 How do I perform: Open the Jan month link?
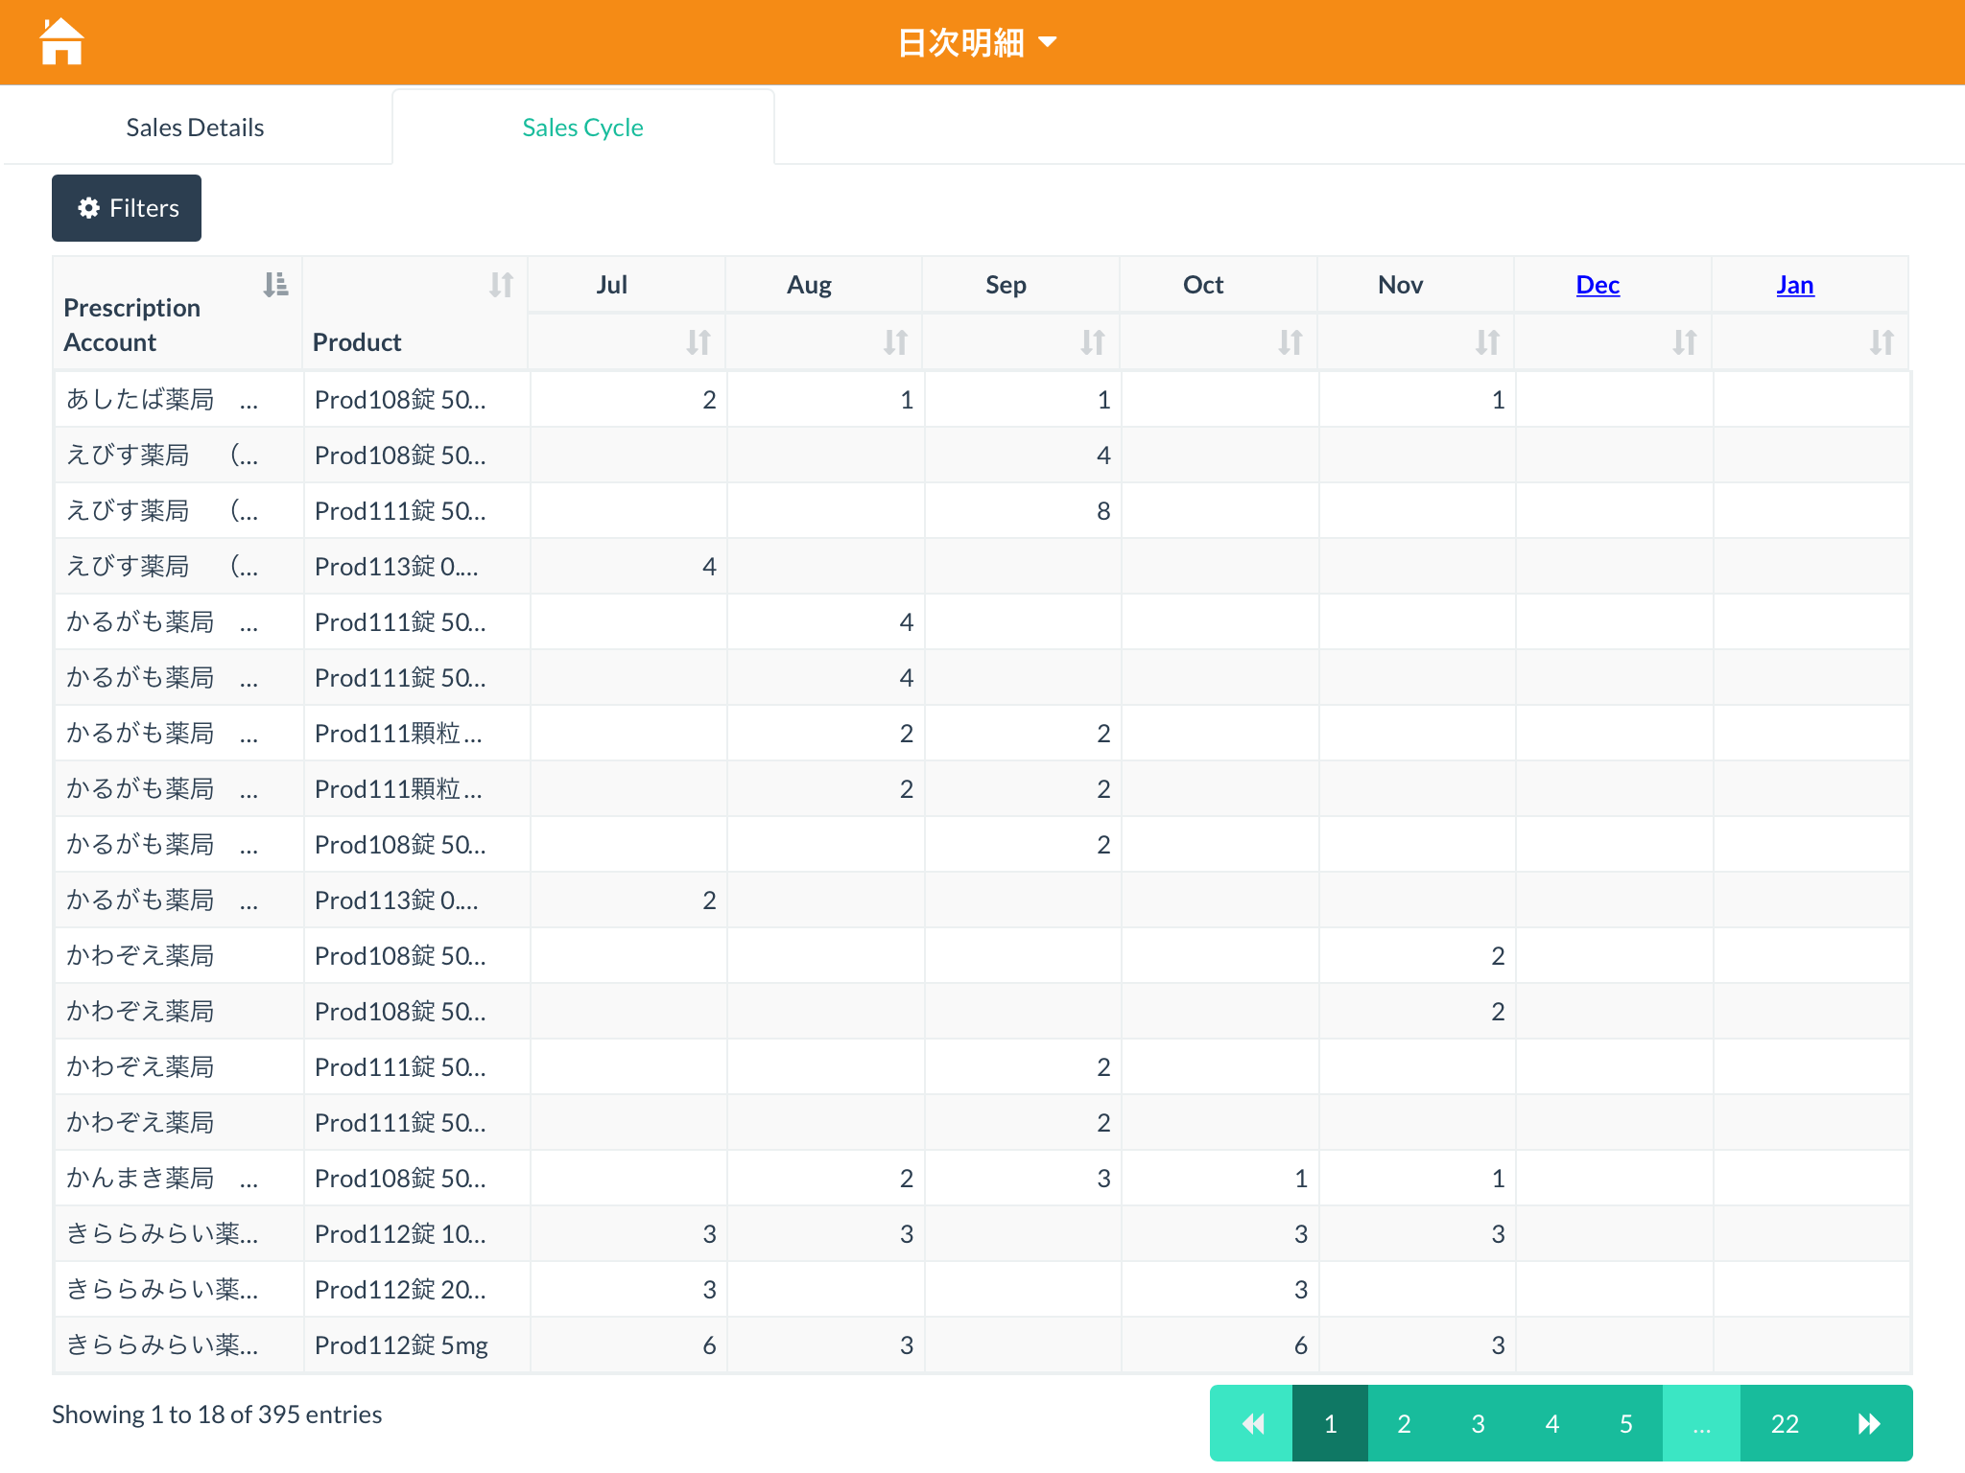(x=1794, y=285)
